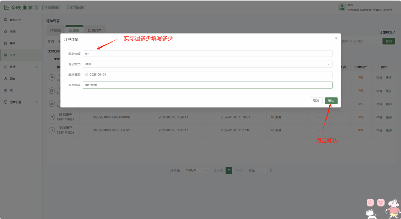Click the 共 5 条 total count text

pyautogui.click(x=175, y=171)
